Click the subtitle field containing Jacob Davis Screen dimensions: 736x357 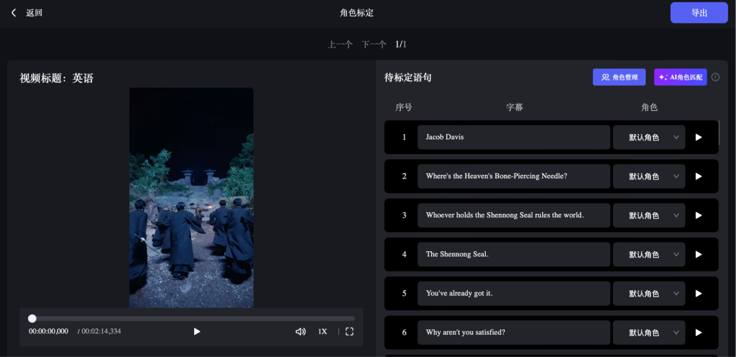tap(513, 137)
